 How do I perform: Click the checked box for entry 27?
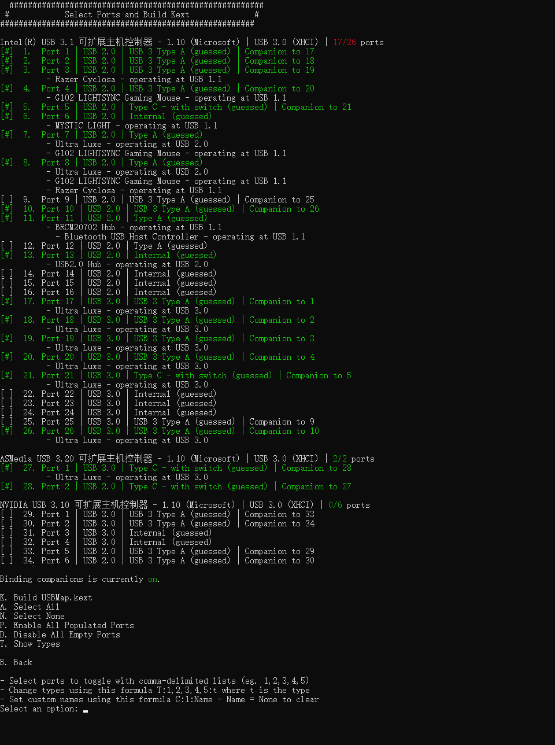coord(6,468)
